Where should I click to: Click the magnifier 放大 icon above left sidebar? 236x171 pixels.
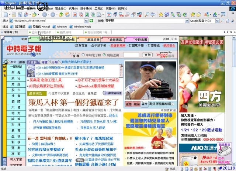[6, 62]
